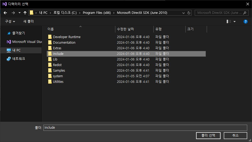Refresh the current folder view
Image resolution: width=252 pixels, height=142 pixels.
coord(189,13)
